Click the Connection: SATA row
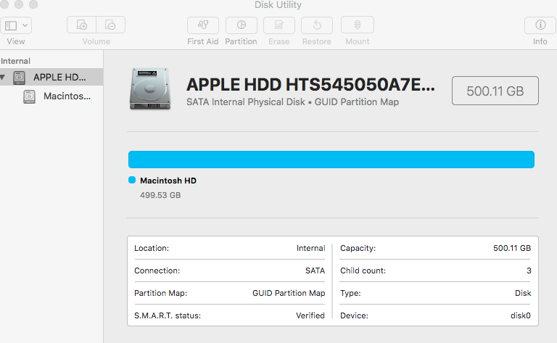Viewport: 557px width, 343px height. click(229, 270)
